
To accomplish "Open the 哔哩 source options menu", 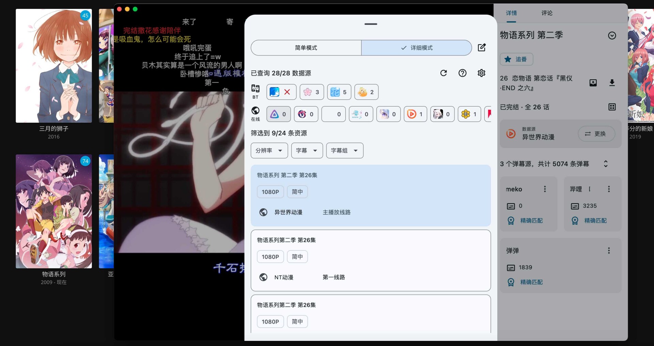I will (x=609, y=189).
